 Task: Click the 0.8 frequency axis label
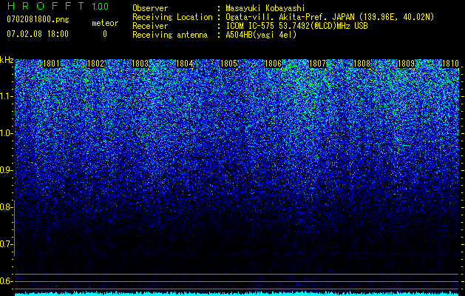pyautogui.click(x=7, y=207)
